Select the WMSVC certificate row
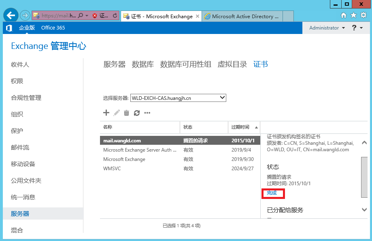372x241 pixels. click(180, 169)
